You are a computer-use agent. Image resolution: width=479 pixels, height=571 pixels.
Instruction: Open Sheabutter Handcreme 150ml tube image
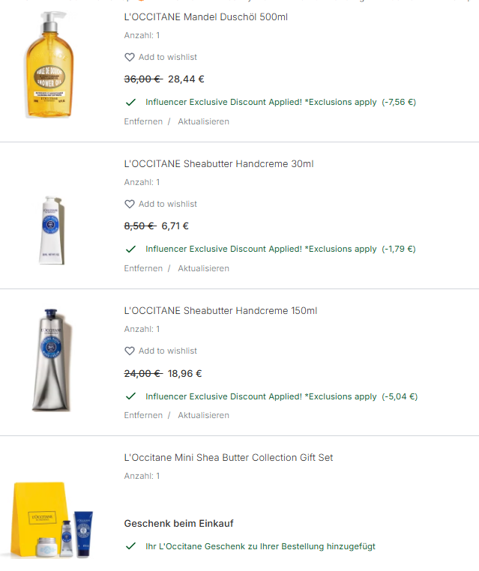pos(52,360)
